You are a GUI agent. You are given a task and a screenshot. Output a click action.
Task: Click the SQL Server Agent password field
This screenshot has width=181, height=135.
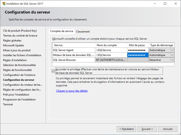click(x=138, y=50)
